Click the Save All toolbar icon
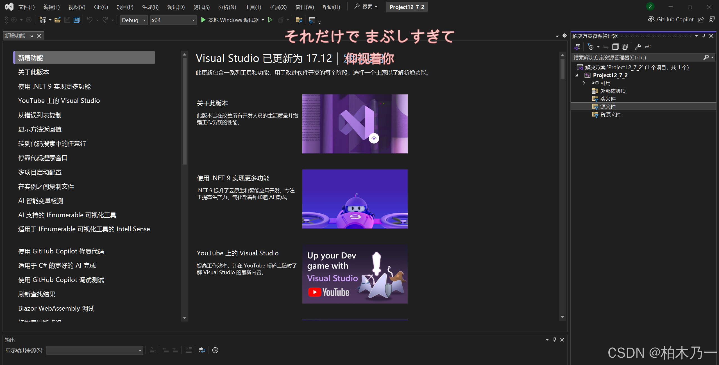The image size is (719, 365). point(76,20)
